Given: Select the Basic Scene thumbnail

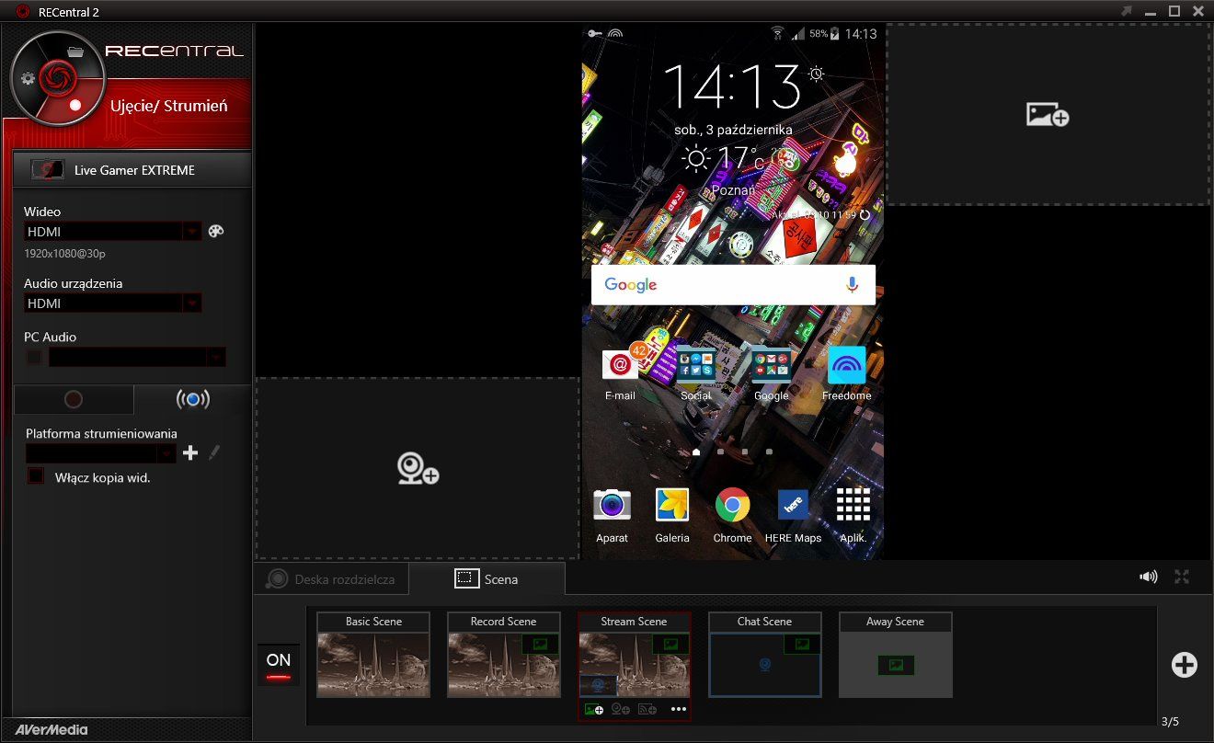Looking at the screenshot, I should pyautogui.click(x=373, y=655).
